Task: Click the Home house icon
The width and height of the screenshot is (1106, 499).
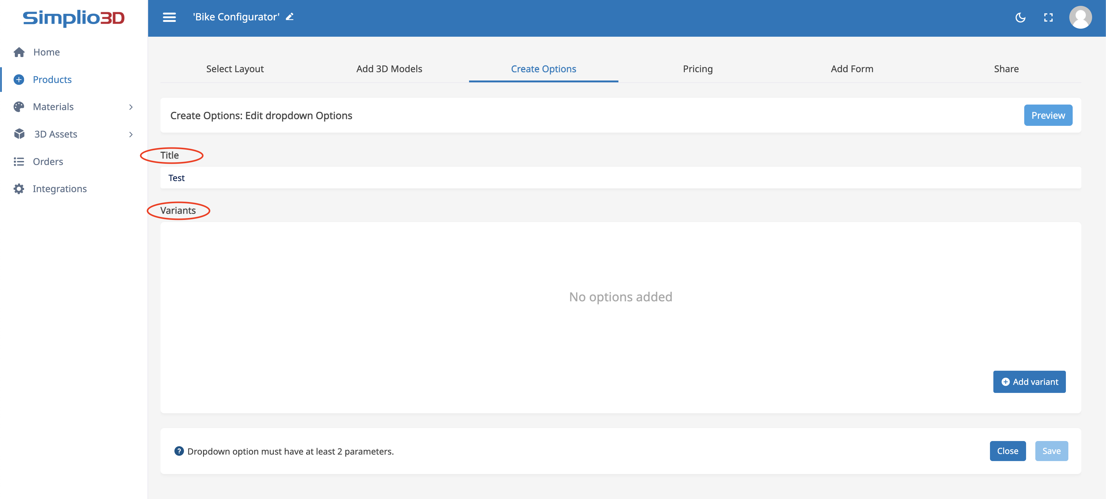Action: pos(19,52)
